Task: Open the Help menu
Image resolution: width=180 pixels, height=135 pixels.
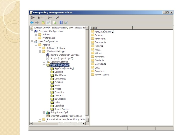Action: point(58,17)
